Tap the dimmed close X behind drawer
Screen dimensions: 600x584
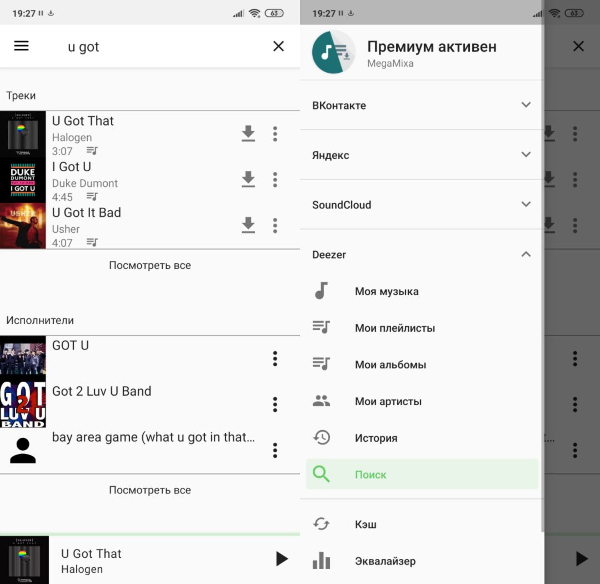[x=578, y=46]
